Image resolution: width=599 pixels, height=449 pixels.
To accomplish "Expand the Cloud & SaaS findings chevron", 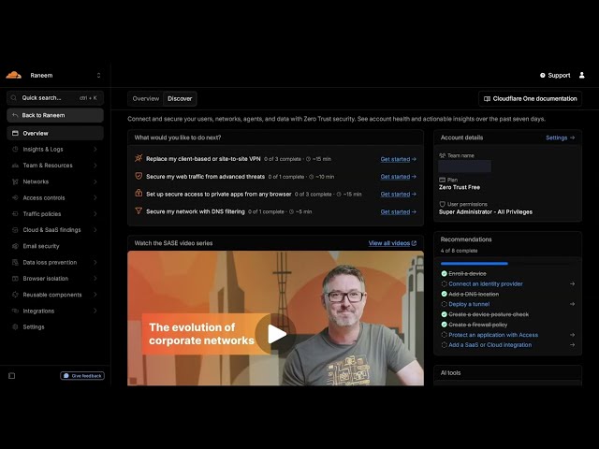I will [x=95, y=230].
